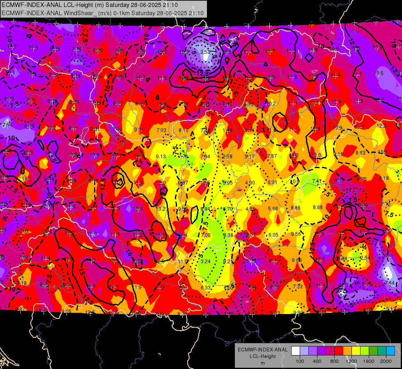Click the 5.17 wind shear value
This screenshot has height=369, width=402.
click(250, 157)
